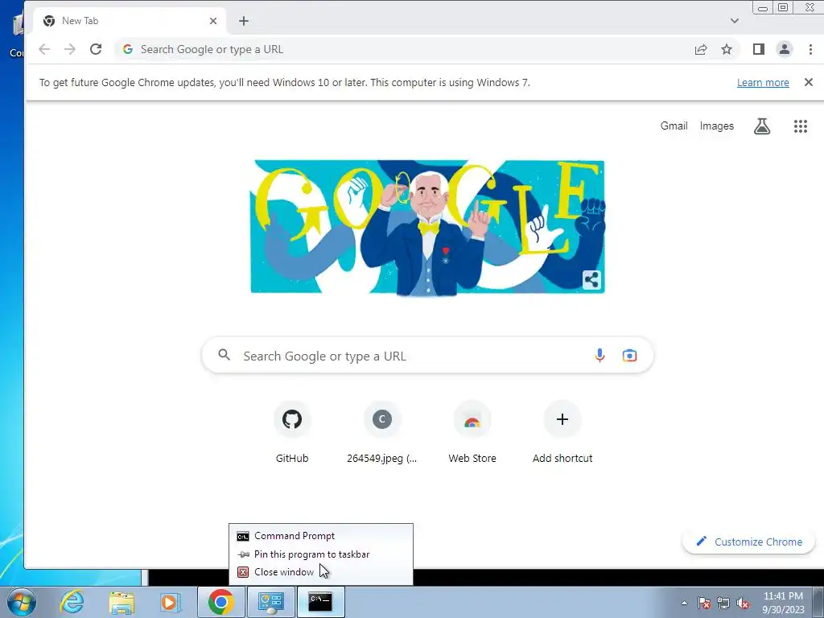Go back with the browser back arrow

tap(44, 49)
